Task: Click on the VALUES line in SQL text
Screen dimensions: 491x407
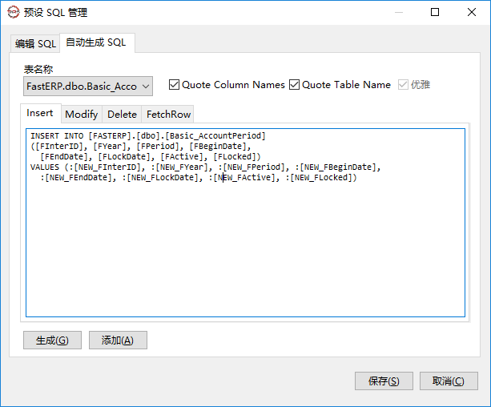Action: (x=205, y=167)
